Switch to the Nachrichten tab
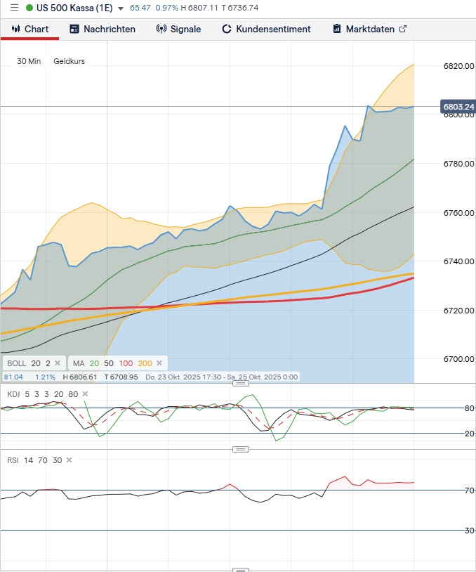476x572 pixels. (x=103, y=30)
